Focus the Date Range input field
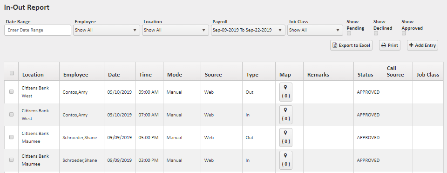Viewport: 447px width, 173px height. 38,30
